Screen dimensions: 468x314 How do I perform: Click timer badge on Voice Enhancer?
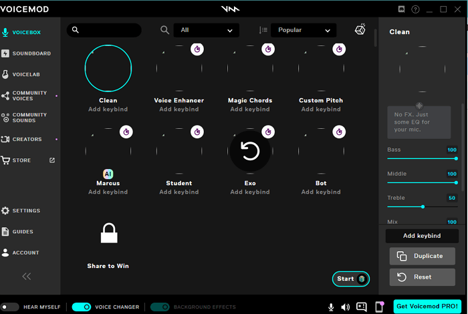click(197, 49)
